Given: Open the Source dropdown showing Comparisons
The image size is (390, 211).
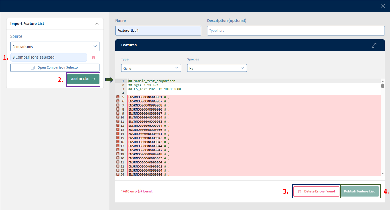Looking at the screenshot, I should pyautogui.click(x=55, y=47).
